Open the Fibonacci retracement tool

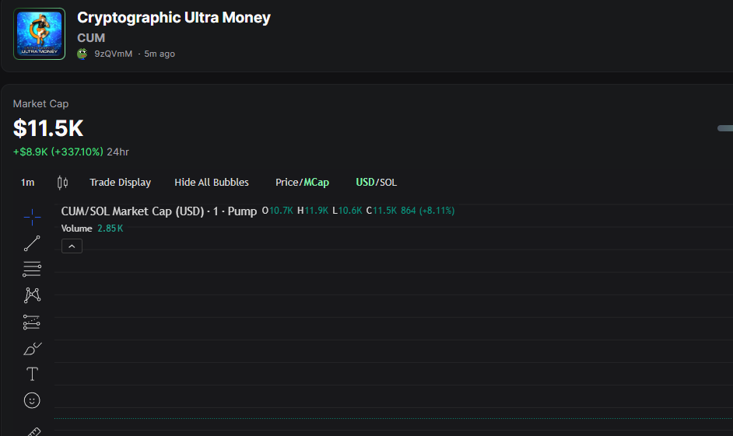pyautogui.click(x=32, y=269)
